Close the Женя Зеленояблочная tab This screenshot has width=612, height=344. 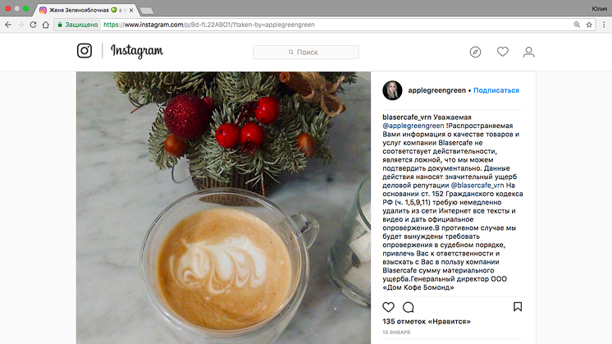pos(131,10)
